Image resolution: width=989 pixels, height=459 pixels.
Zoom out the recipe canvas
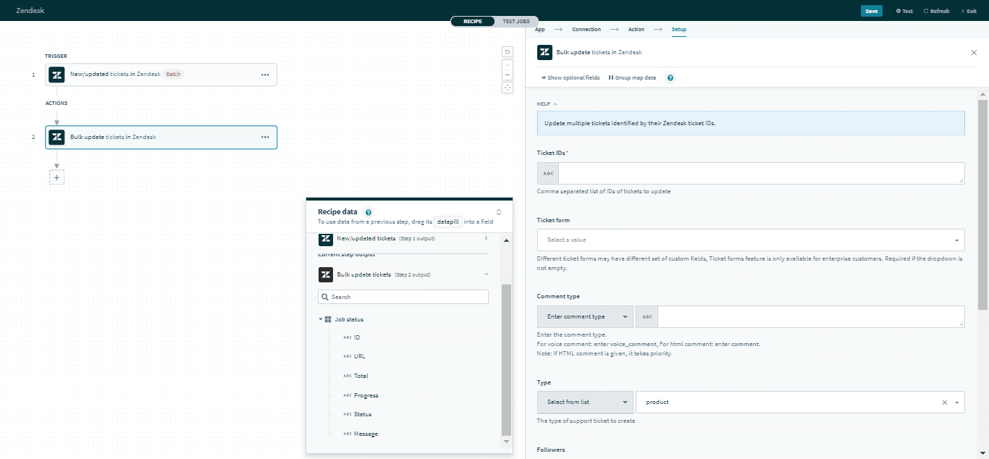click(508, 75)
